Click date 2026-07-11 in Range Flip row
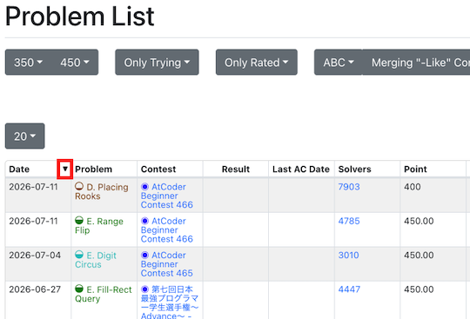Viewport: 470px width, 319px height. click(x=33, y=221)
